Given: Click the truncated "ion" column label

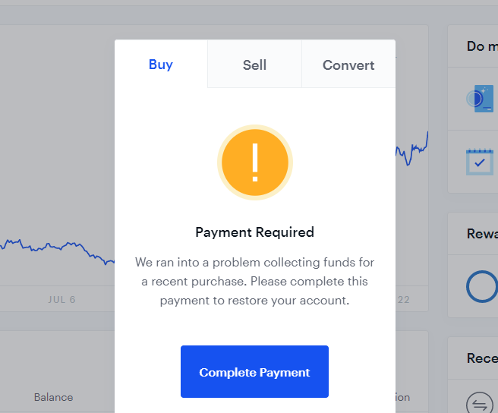Looking at the screenshot, I should point(402,397).
